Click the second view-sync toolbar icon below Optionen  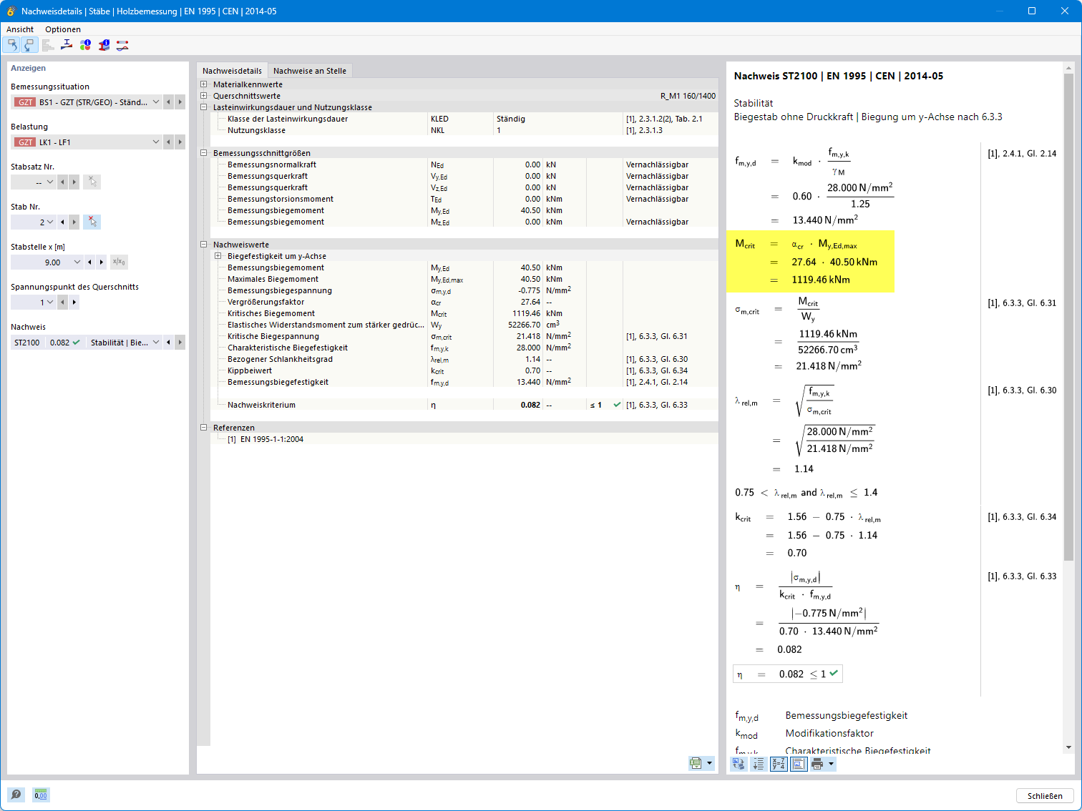click(x=29, y=45)
